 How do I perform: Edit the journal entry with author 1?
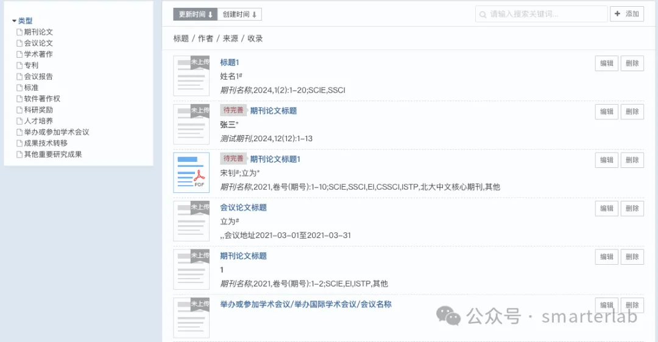pos(607,257)
